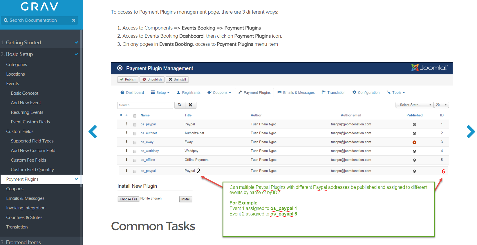Viewport: 477px width, 245px height.
Task: Check the box for Paypal 2 row
Action: [135, 171]
